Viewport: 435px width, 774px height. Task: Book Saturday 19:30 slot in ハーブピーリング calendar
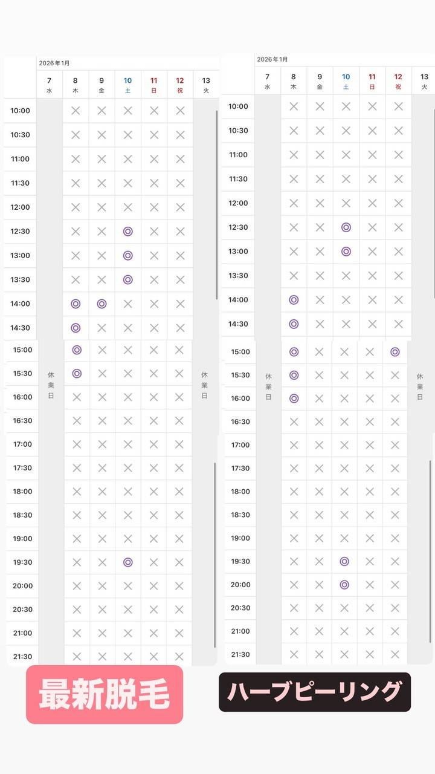344,561
